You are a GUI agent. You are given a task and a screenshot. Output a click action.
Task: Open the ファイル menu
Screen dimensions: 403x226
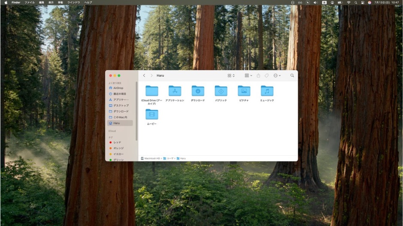(30, 2)
